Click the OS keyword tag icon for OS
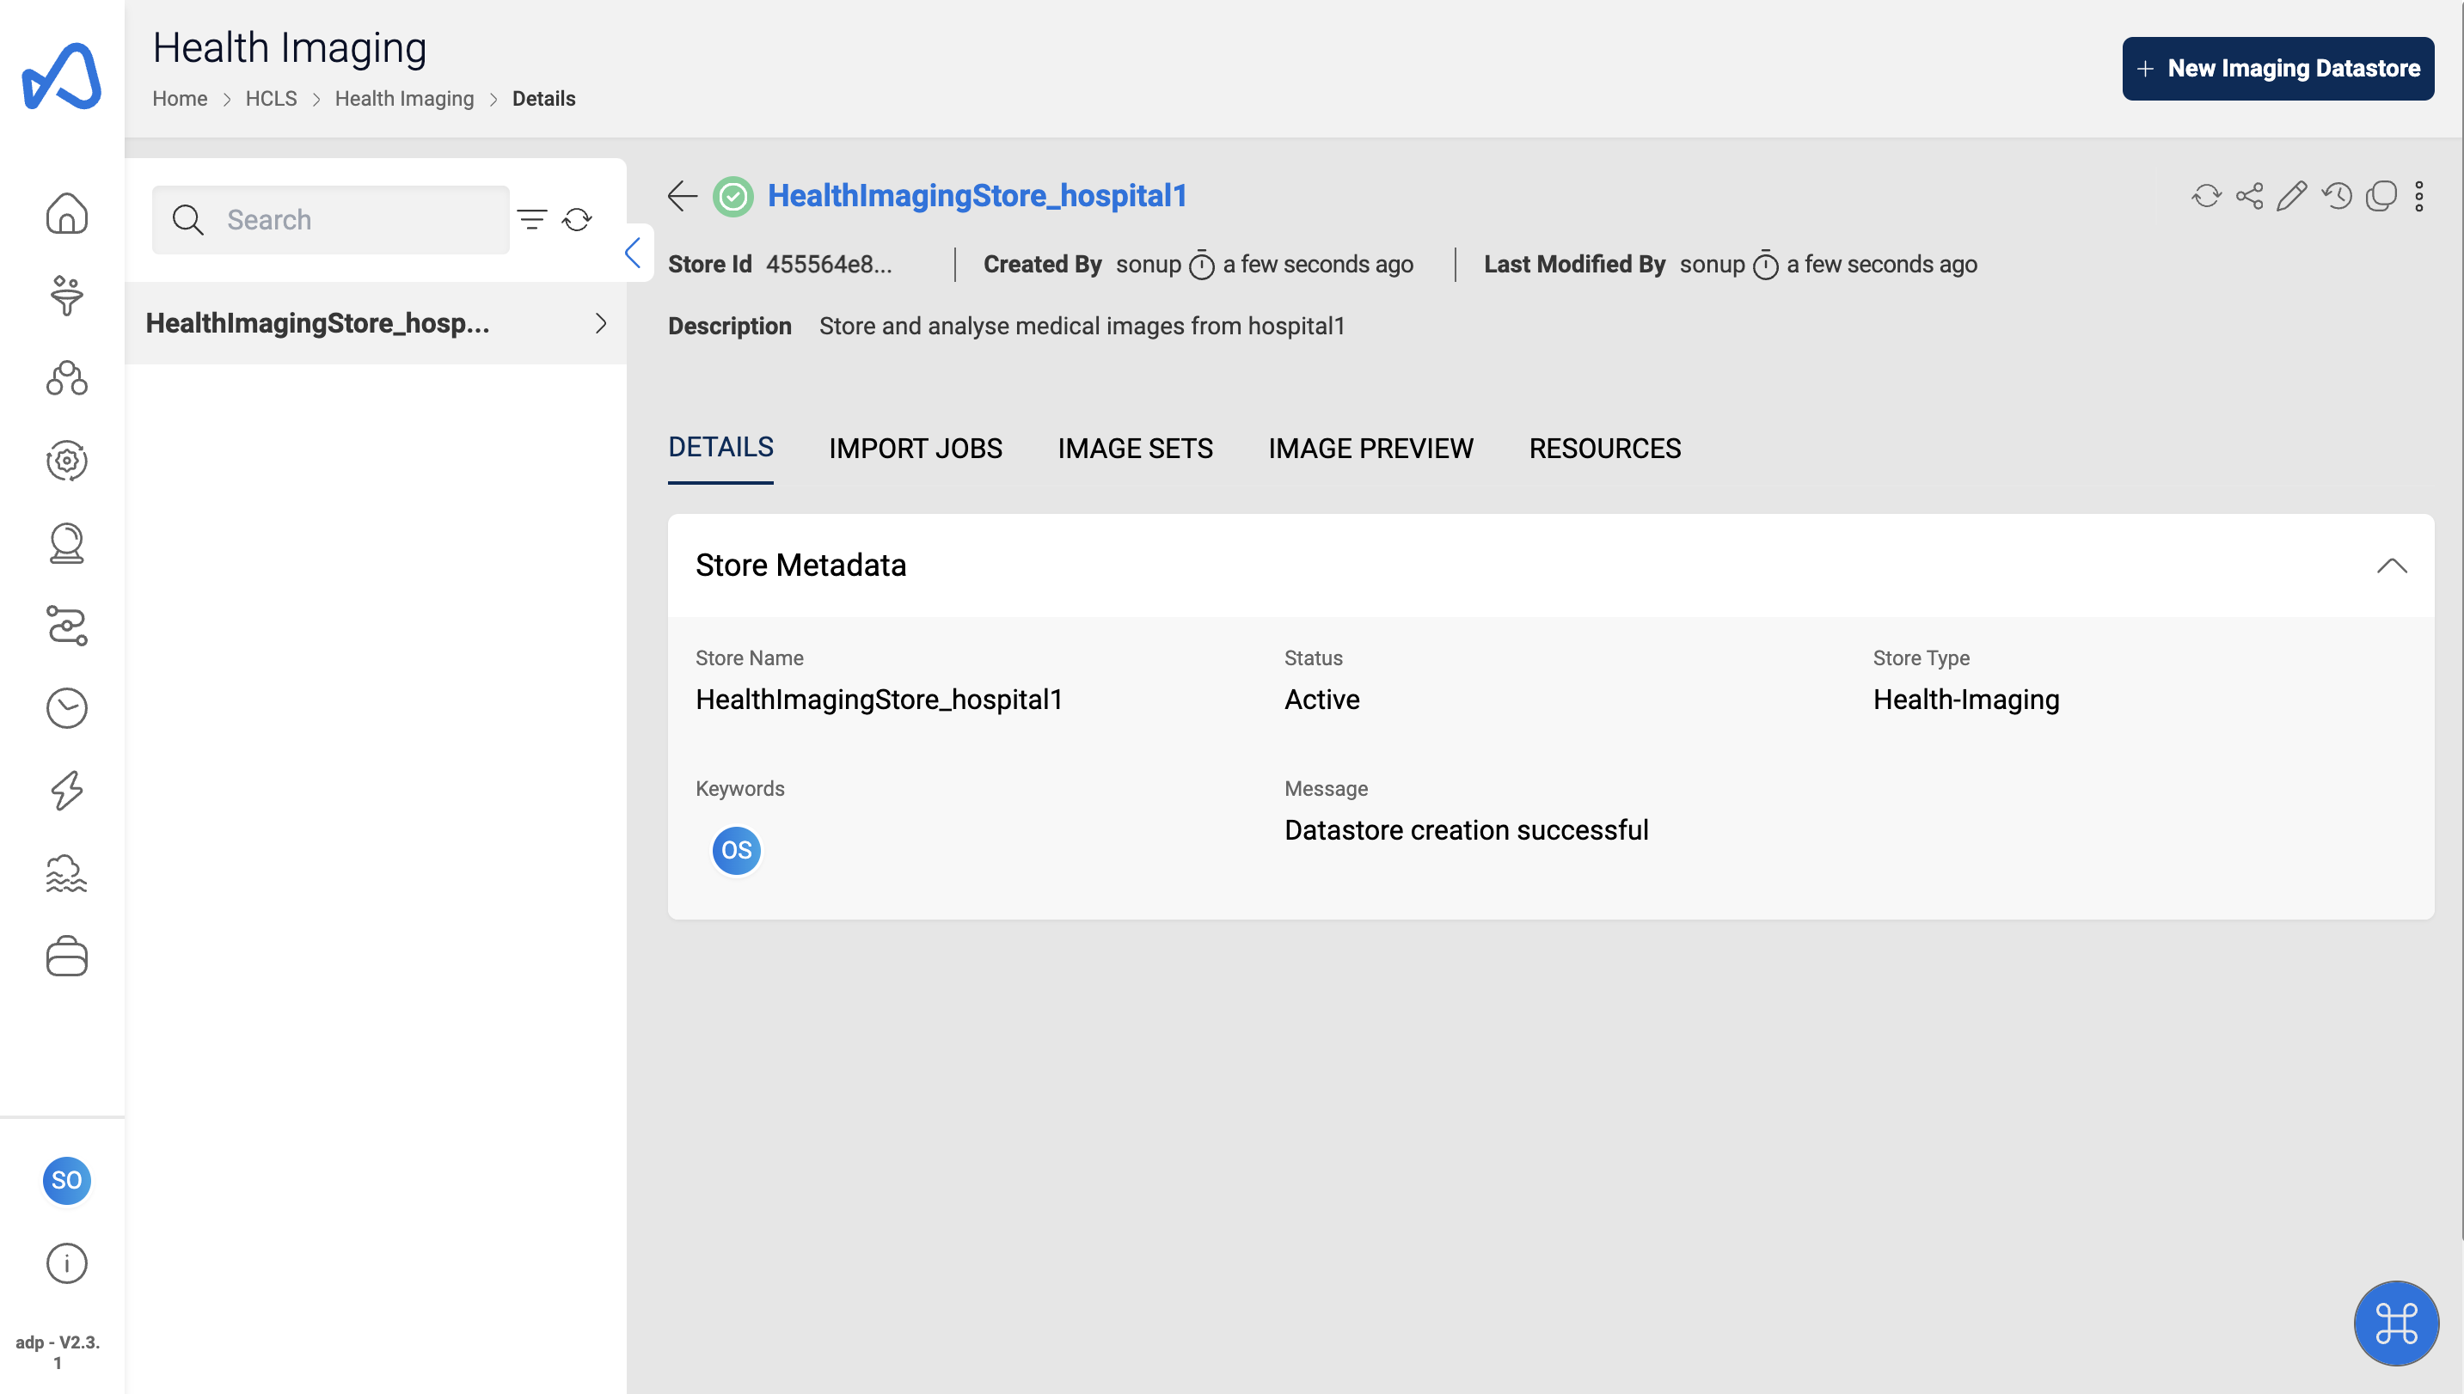 [736, 851]
